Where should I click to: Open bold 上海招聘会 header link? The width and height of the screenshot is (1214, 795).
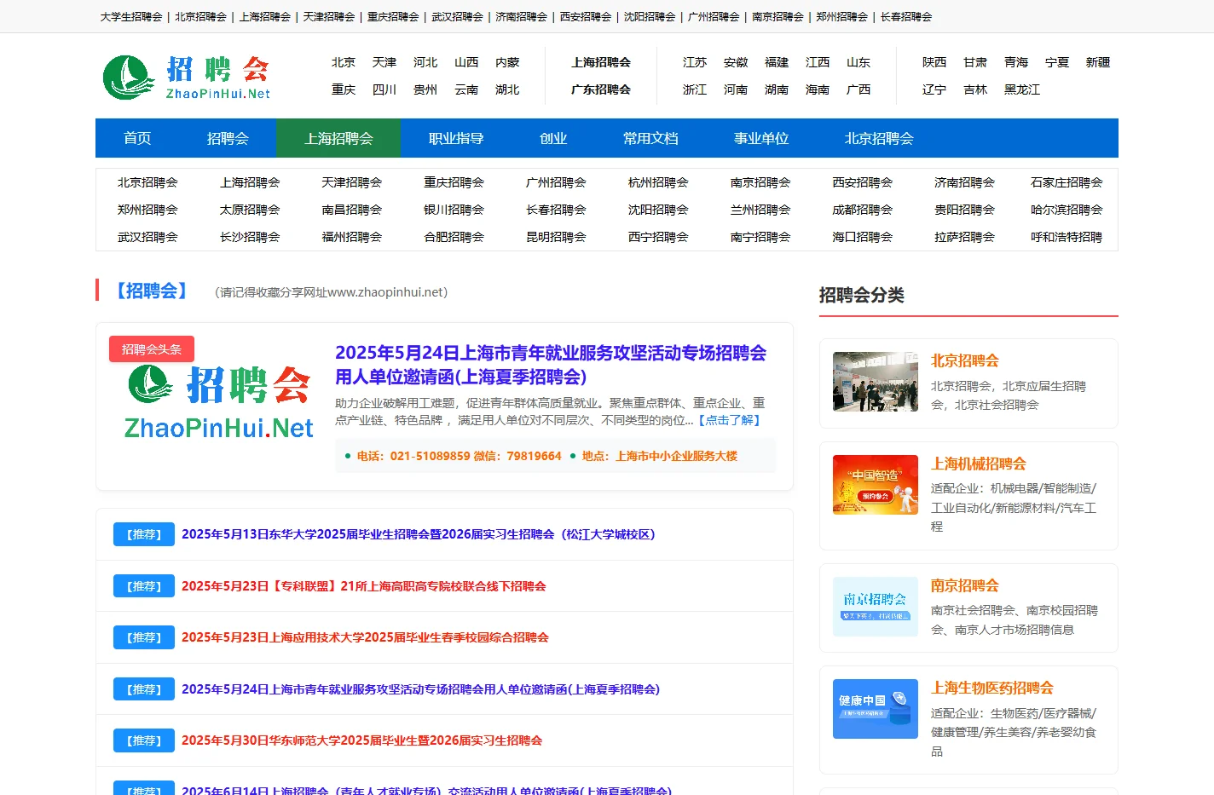[601, 62]
